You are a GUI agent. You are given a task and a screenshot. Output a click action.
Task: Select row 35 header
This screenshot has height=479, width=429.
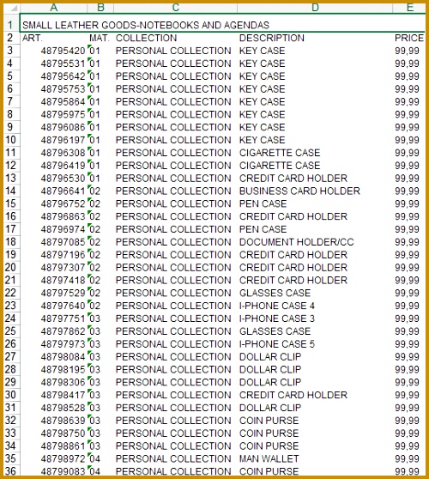pyautogui.click(x=11, y=458)
